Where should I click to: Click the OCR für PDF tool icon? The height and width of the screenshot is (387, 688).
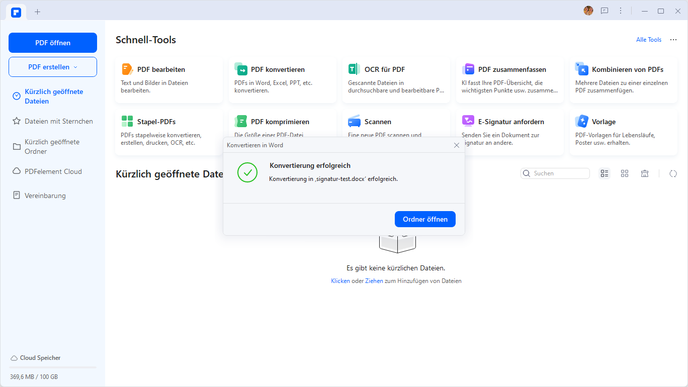coord(354,69)
